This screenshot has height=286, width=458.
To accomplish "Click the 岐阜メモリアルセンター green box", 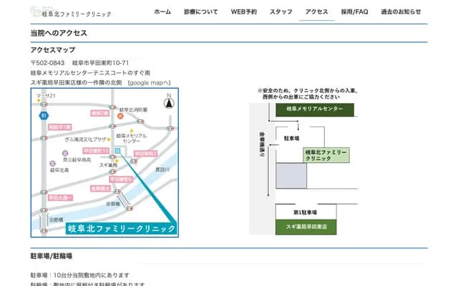I will [x=315, y=109].
